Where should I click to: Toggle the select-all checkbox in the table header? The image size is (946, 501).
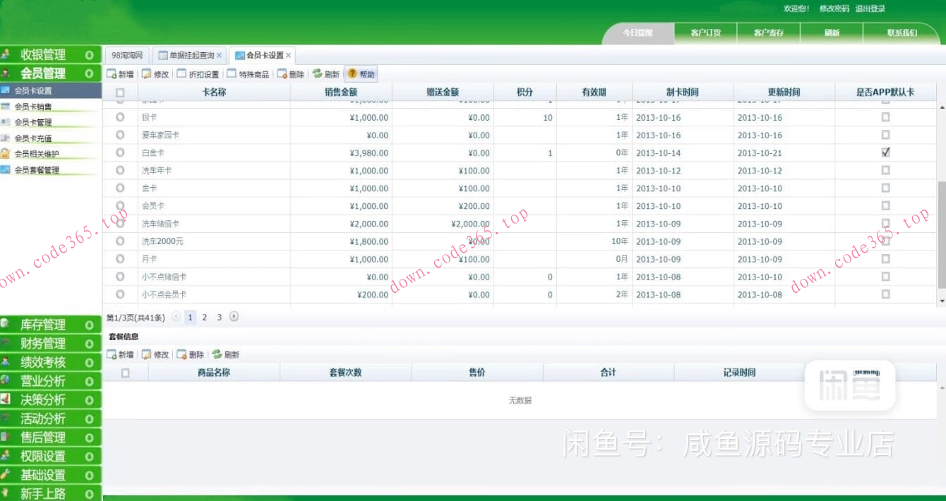[119, 91]
